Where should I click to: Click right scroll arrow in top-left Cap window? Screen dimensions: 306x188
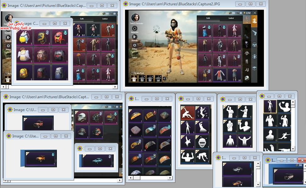click(115, 87)
